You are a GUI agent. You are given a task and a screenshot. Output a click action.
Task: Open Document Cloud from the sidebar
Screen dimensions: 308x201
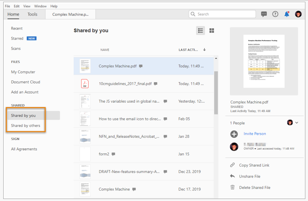tap(25, 82)
